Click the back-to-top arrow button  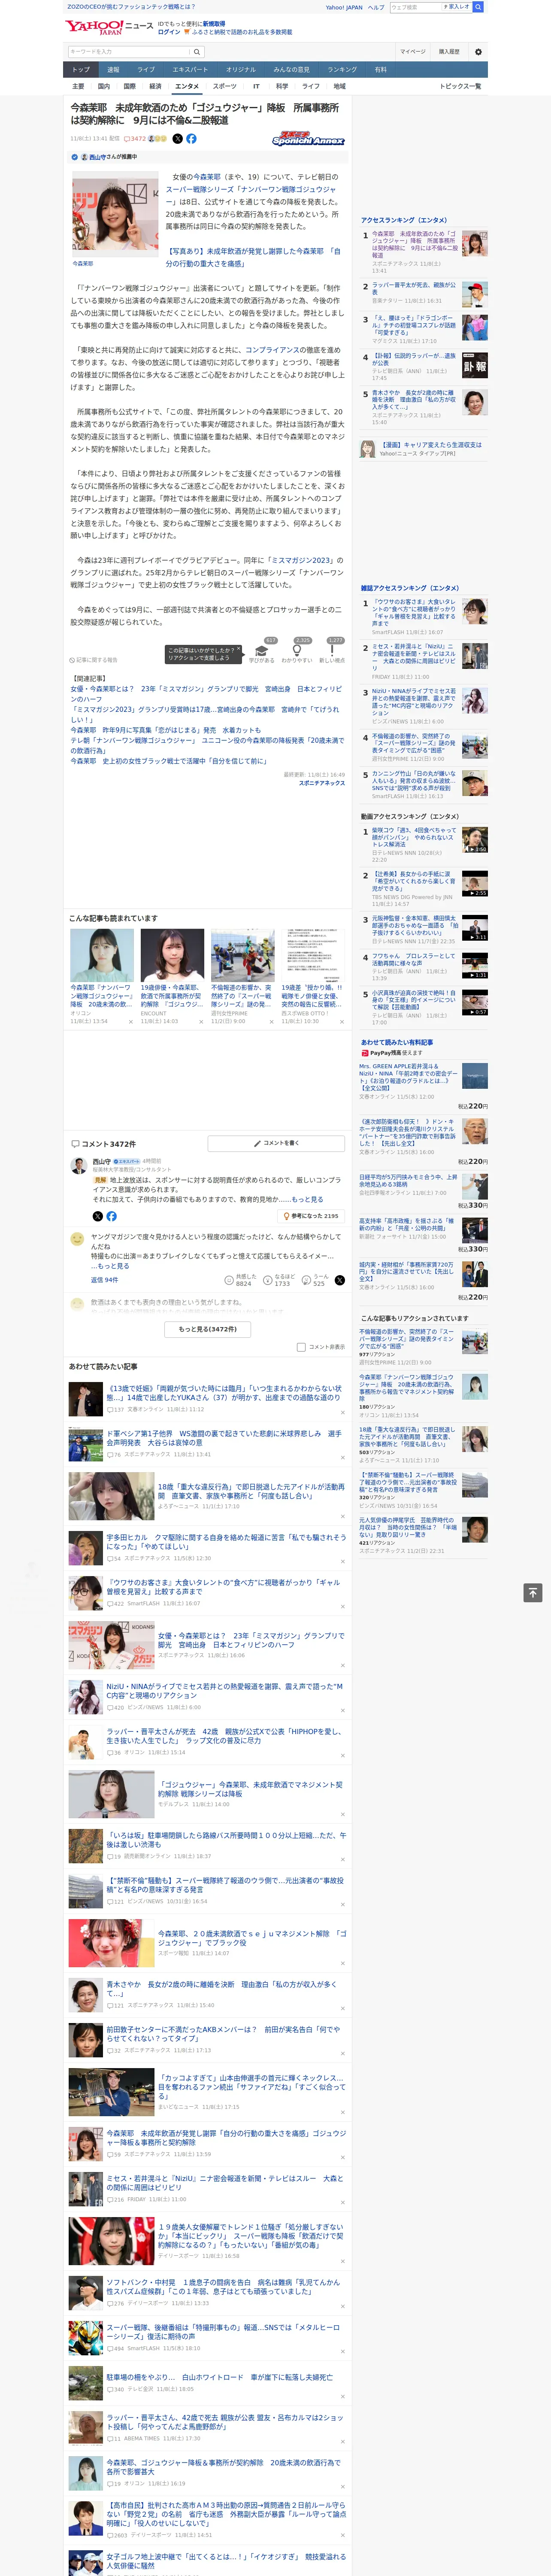pyautogui.click(x=533, y=1593)
